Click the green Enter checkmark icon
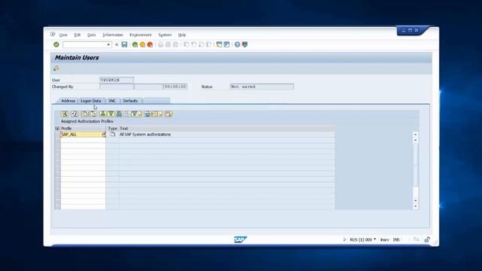 point(56,44)
